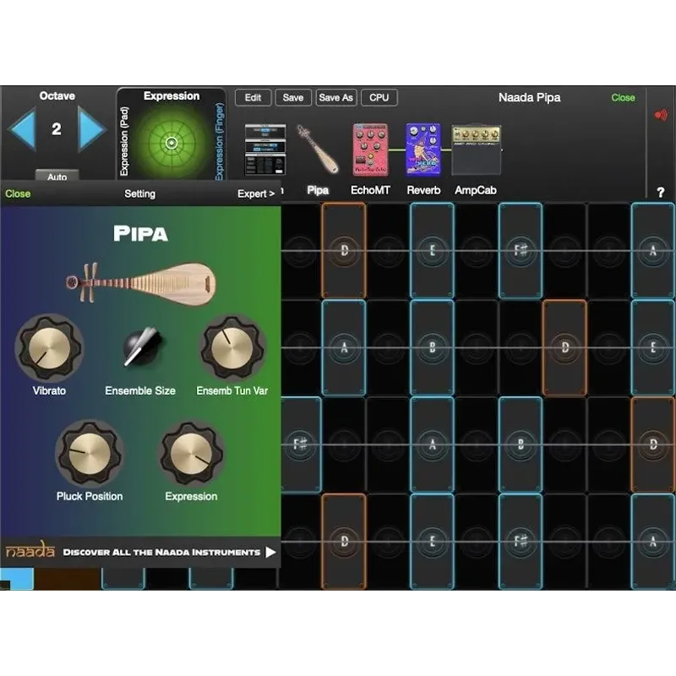The height and width of the screenshot is (676, 676).
Task: Click the Edit button
Action: point(253,97)
